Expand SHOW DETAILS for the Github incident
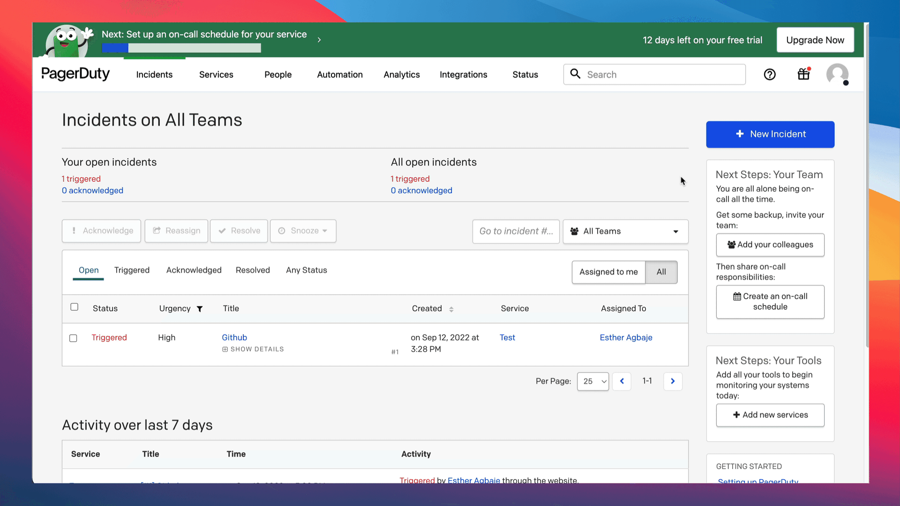Image resolution: width=900 pixels, height=506 pixels. coord(253,350)
